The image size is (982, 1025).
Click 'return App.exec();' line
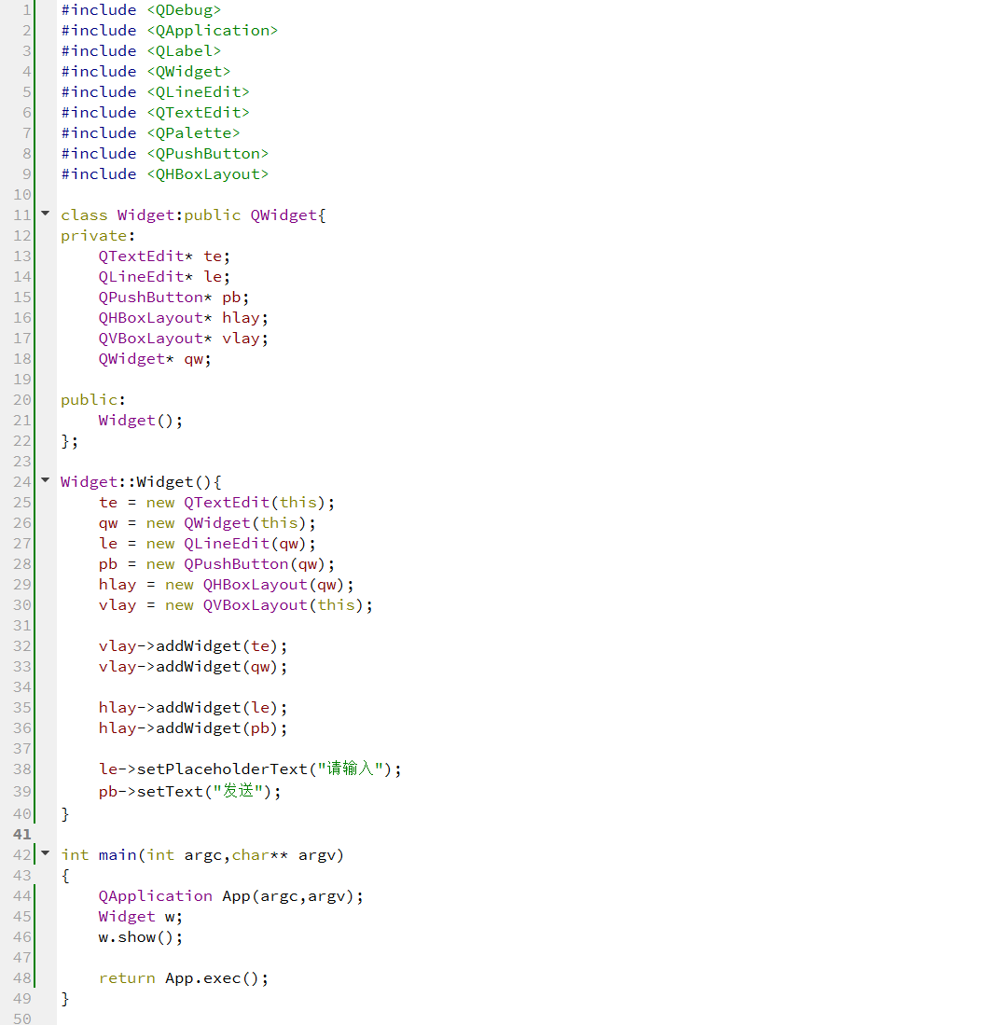[x=184, y=978]
